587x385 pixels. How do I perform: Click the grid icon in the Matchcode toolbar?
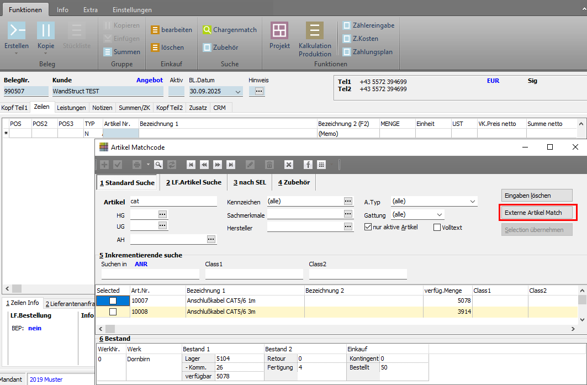pyautogui.click(x=321, y=165)
